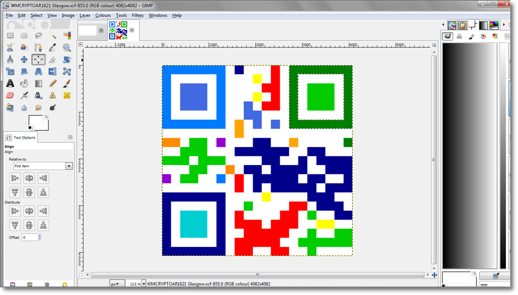Open the 12.5% zoom level dropdown
This screenshot has width=518, height=295.
tap(144, 284)
